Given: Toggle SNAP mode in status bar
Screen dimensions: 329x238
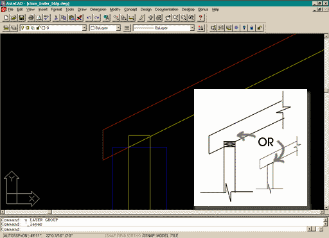Looking at the screenshot, I should click(111, 235).
